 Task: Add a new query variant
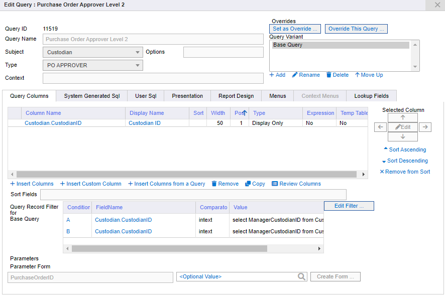(277, 75)
